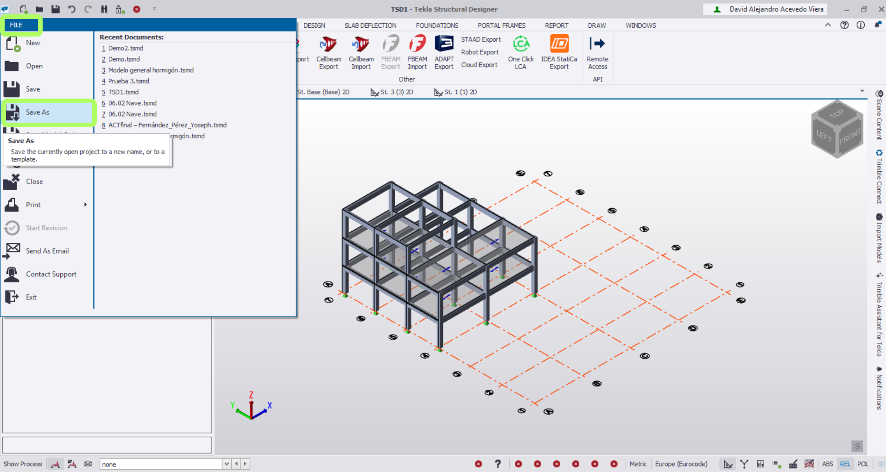Expand the view tabs list dropdown arrow

click(x=862, y=91)
